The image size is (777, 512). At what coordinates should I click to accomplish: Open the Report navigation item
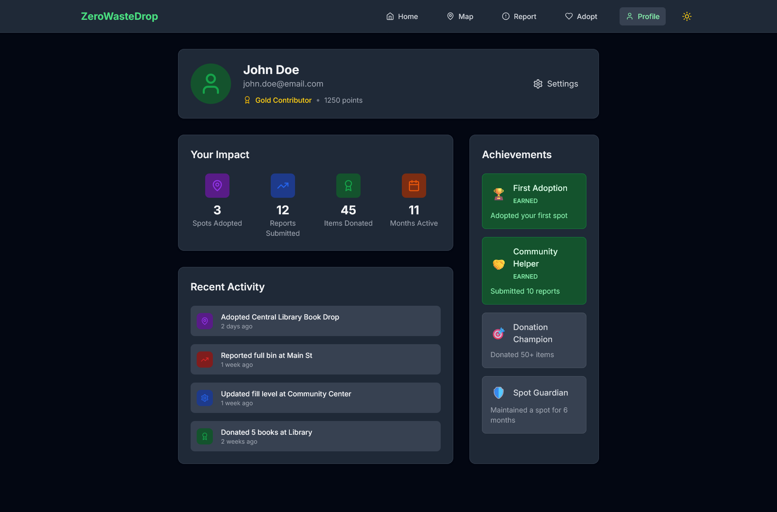(x=519, y=17)
